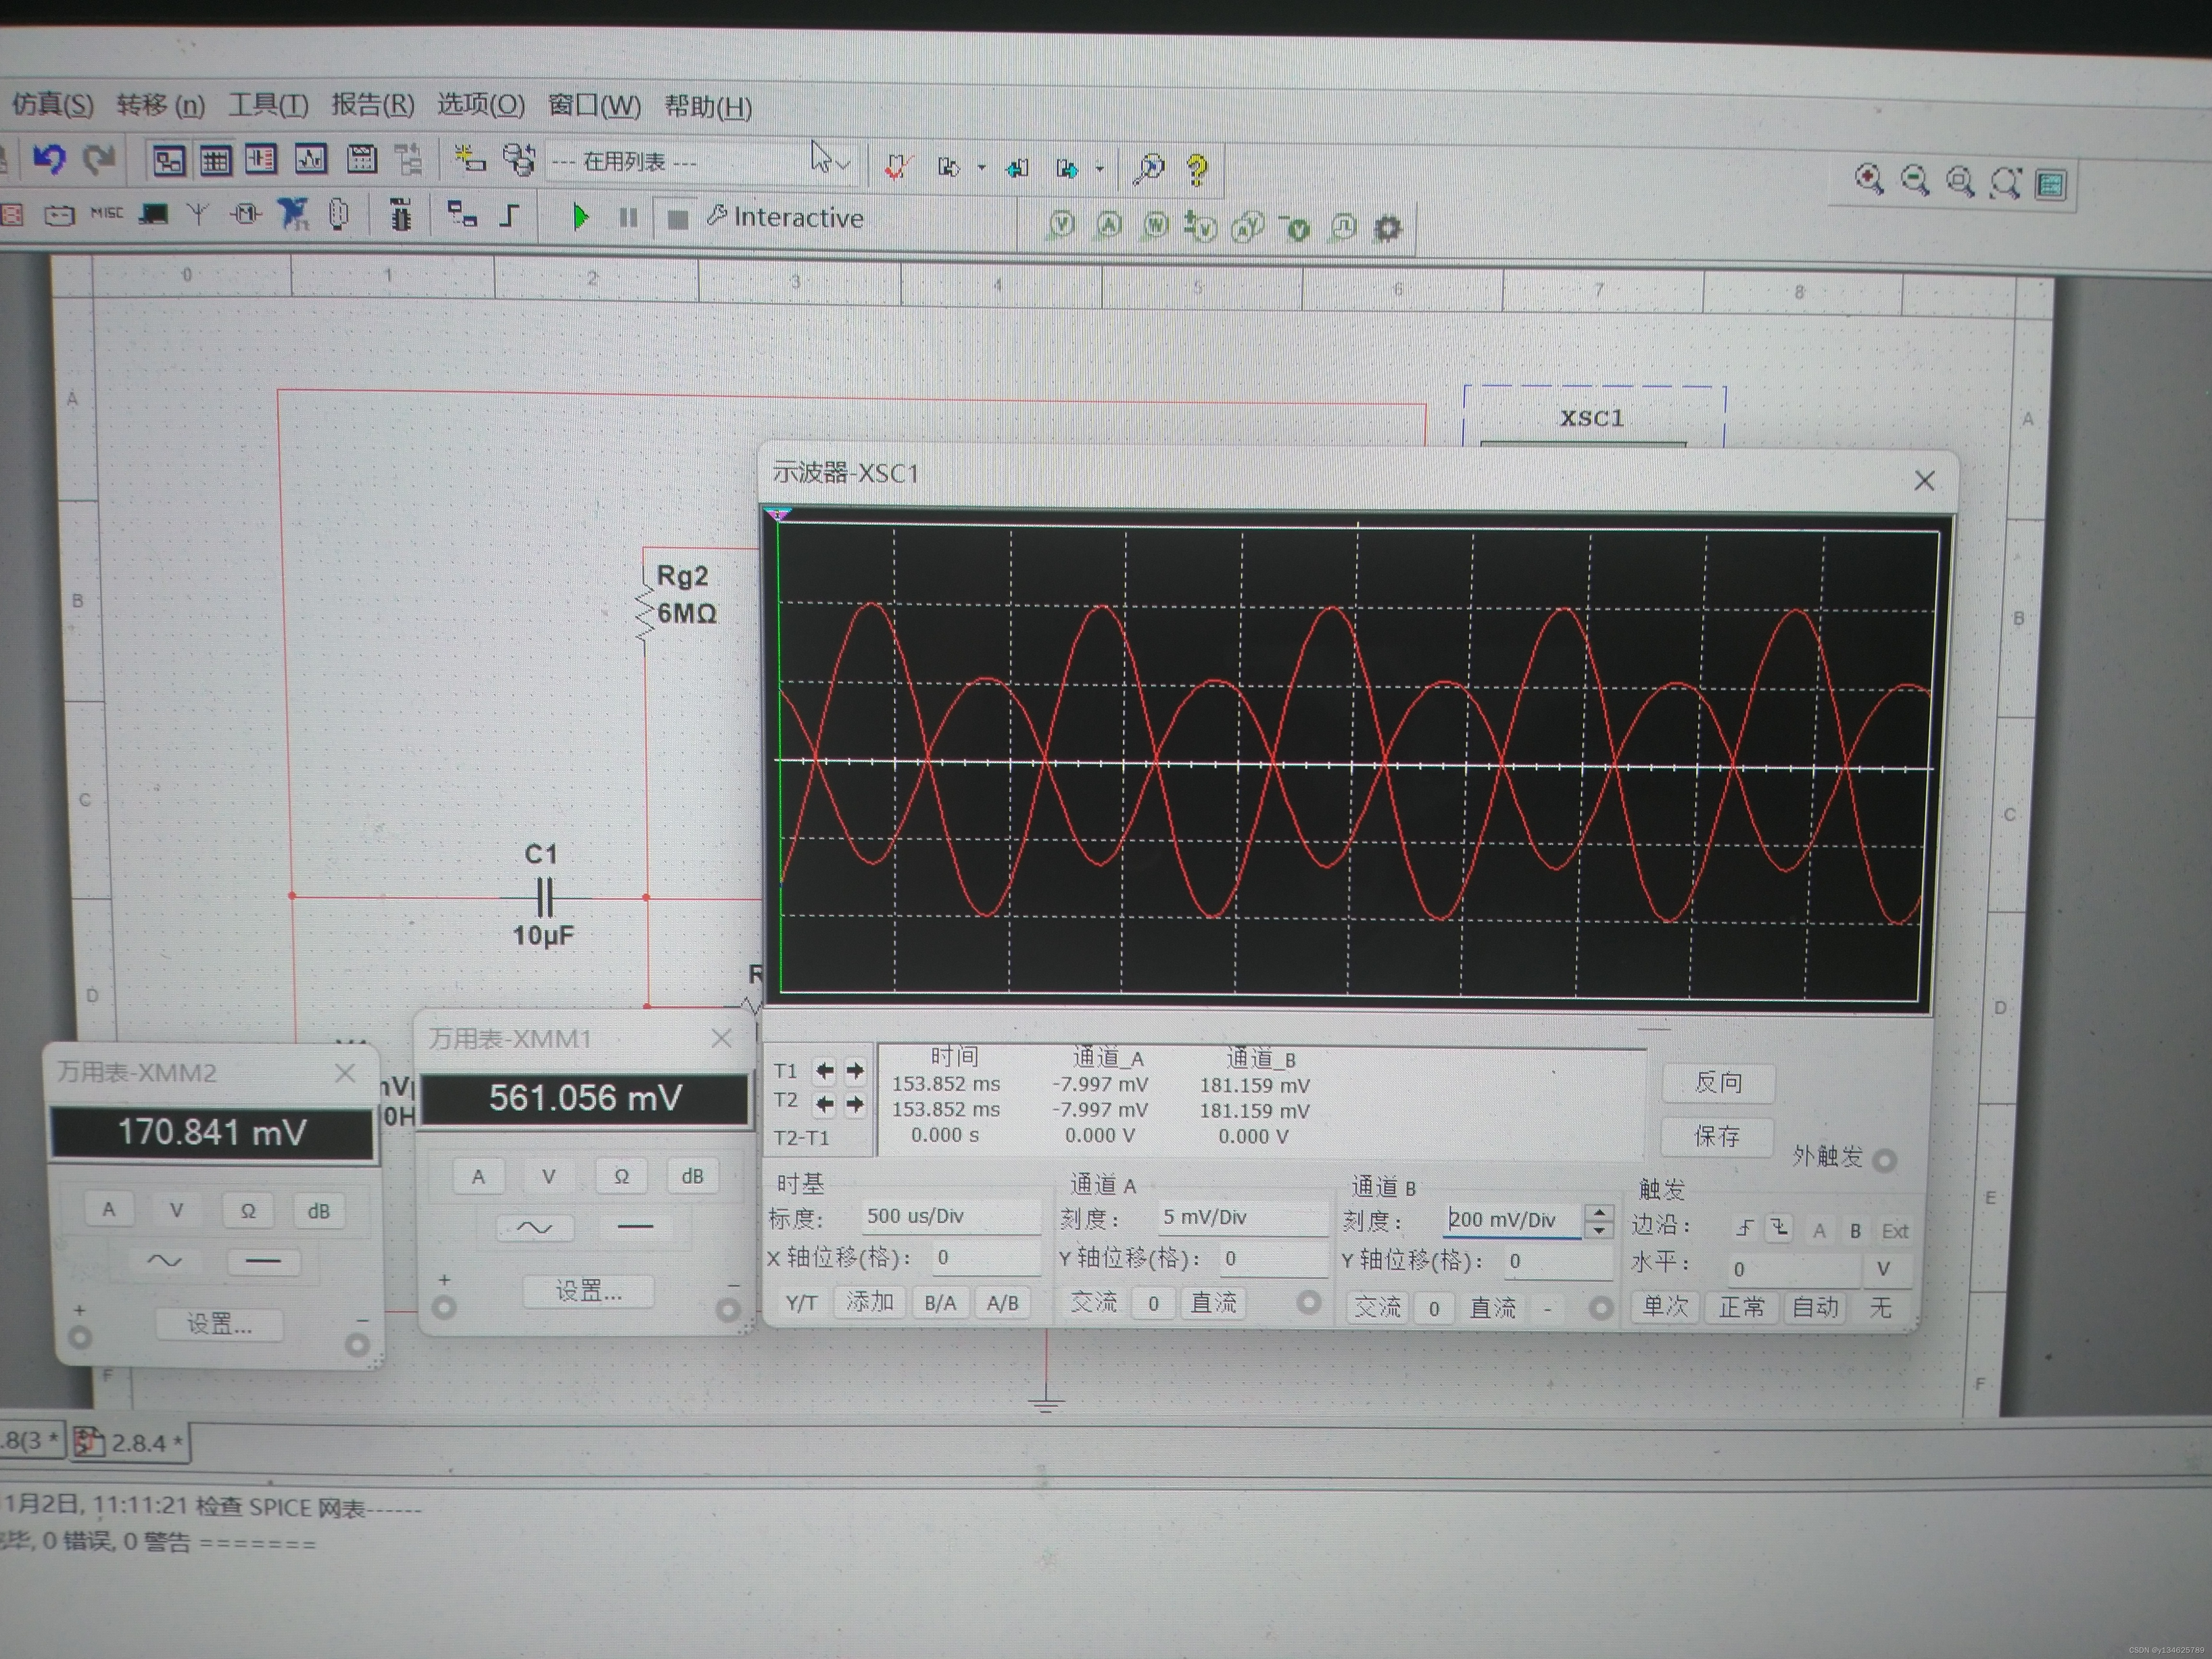
Task: Click the Undo arrow icon
Action: (x=49, y=159)
